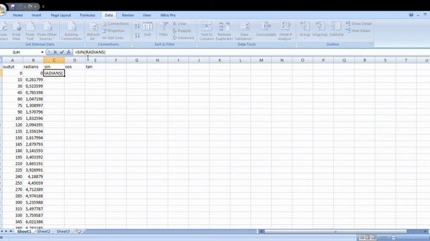
Task: Click the 'sudut' header cell
Action: point(13,67)
